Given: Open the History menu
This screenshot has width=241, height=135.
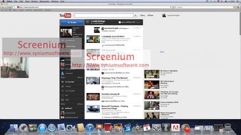Looking at the screenshot, I should (x=34, y=1).
